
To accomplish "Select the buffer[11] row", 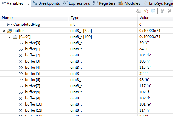I will click(x=87, y=110).
